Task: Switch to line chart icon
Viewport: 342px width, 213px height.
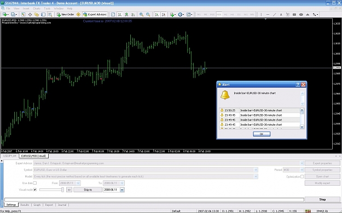Action: click(x=133, y=15)
